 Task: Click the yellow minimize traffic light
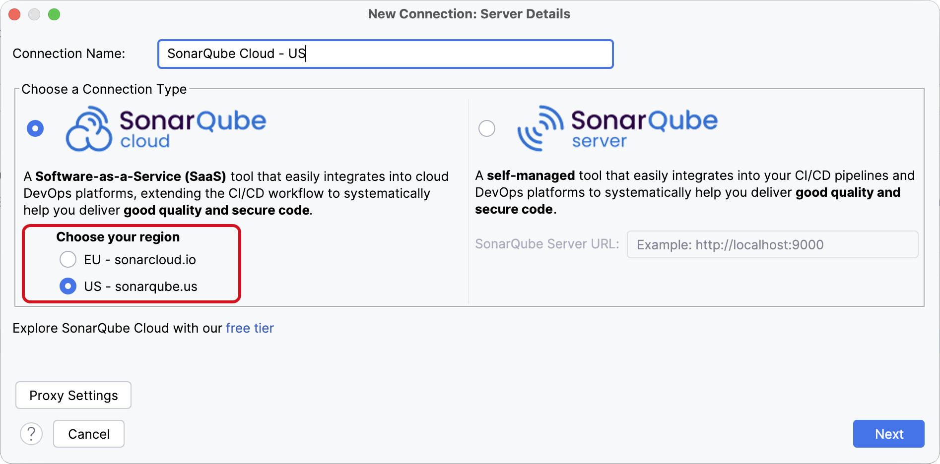point(34,14)
